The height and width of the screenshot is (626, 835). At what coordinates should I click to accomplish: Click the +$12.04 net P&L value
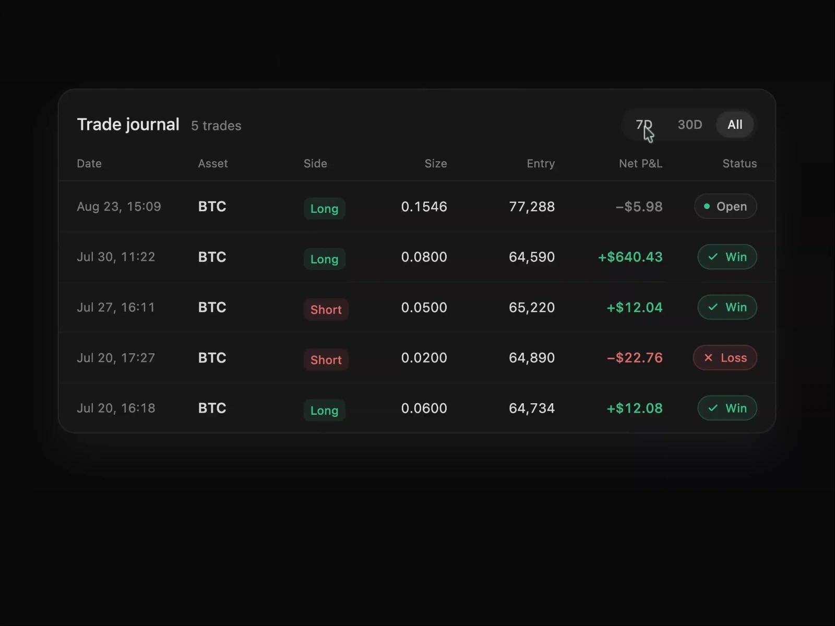pos(635,307)
